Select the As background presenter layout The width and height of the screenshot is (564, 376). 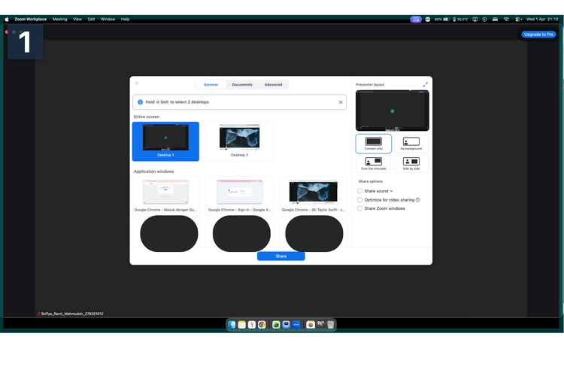(x=411, y=144)
